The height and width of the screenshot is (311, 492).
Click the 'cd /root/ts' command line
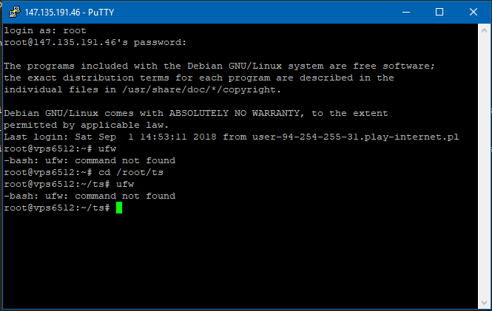(84, 173)
